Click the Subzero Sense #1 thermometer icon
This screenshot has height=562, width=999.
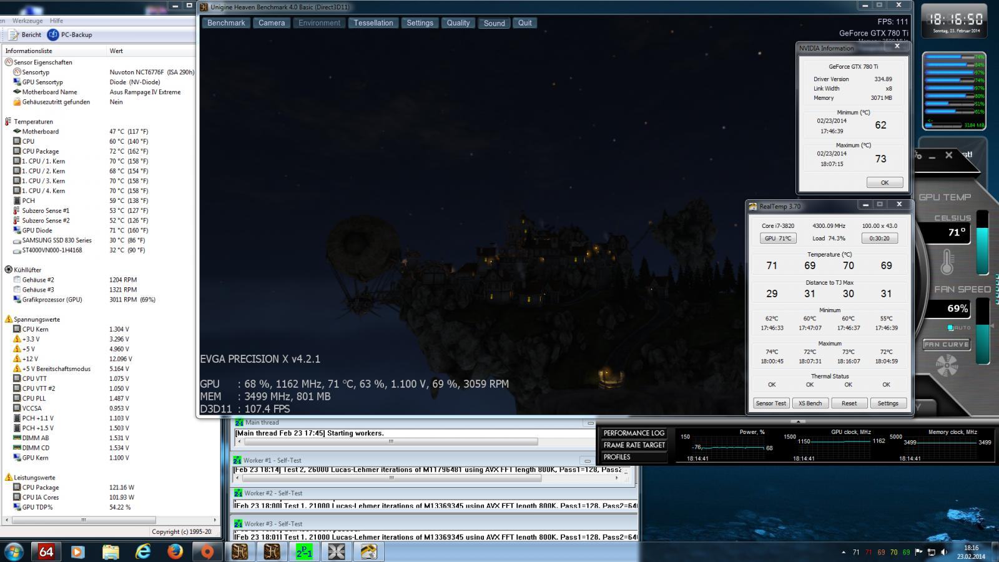(x=17, y=210)
